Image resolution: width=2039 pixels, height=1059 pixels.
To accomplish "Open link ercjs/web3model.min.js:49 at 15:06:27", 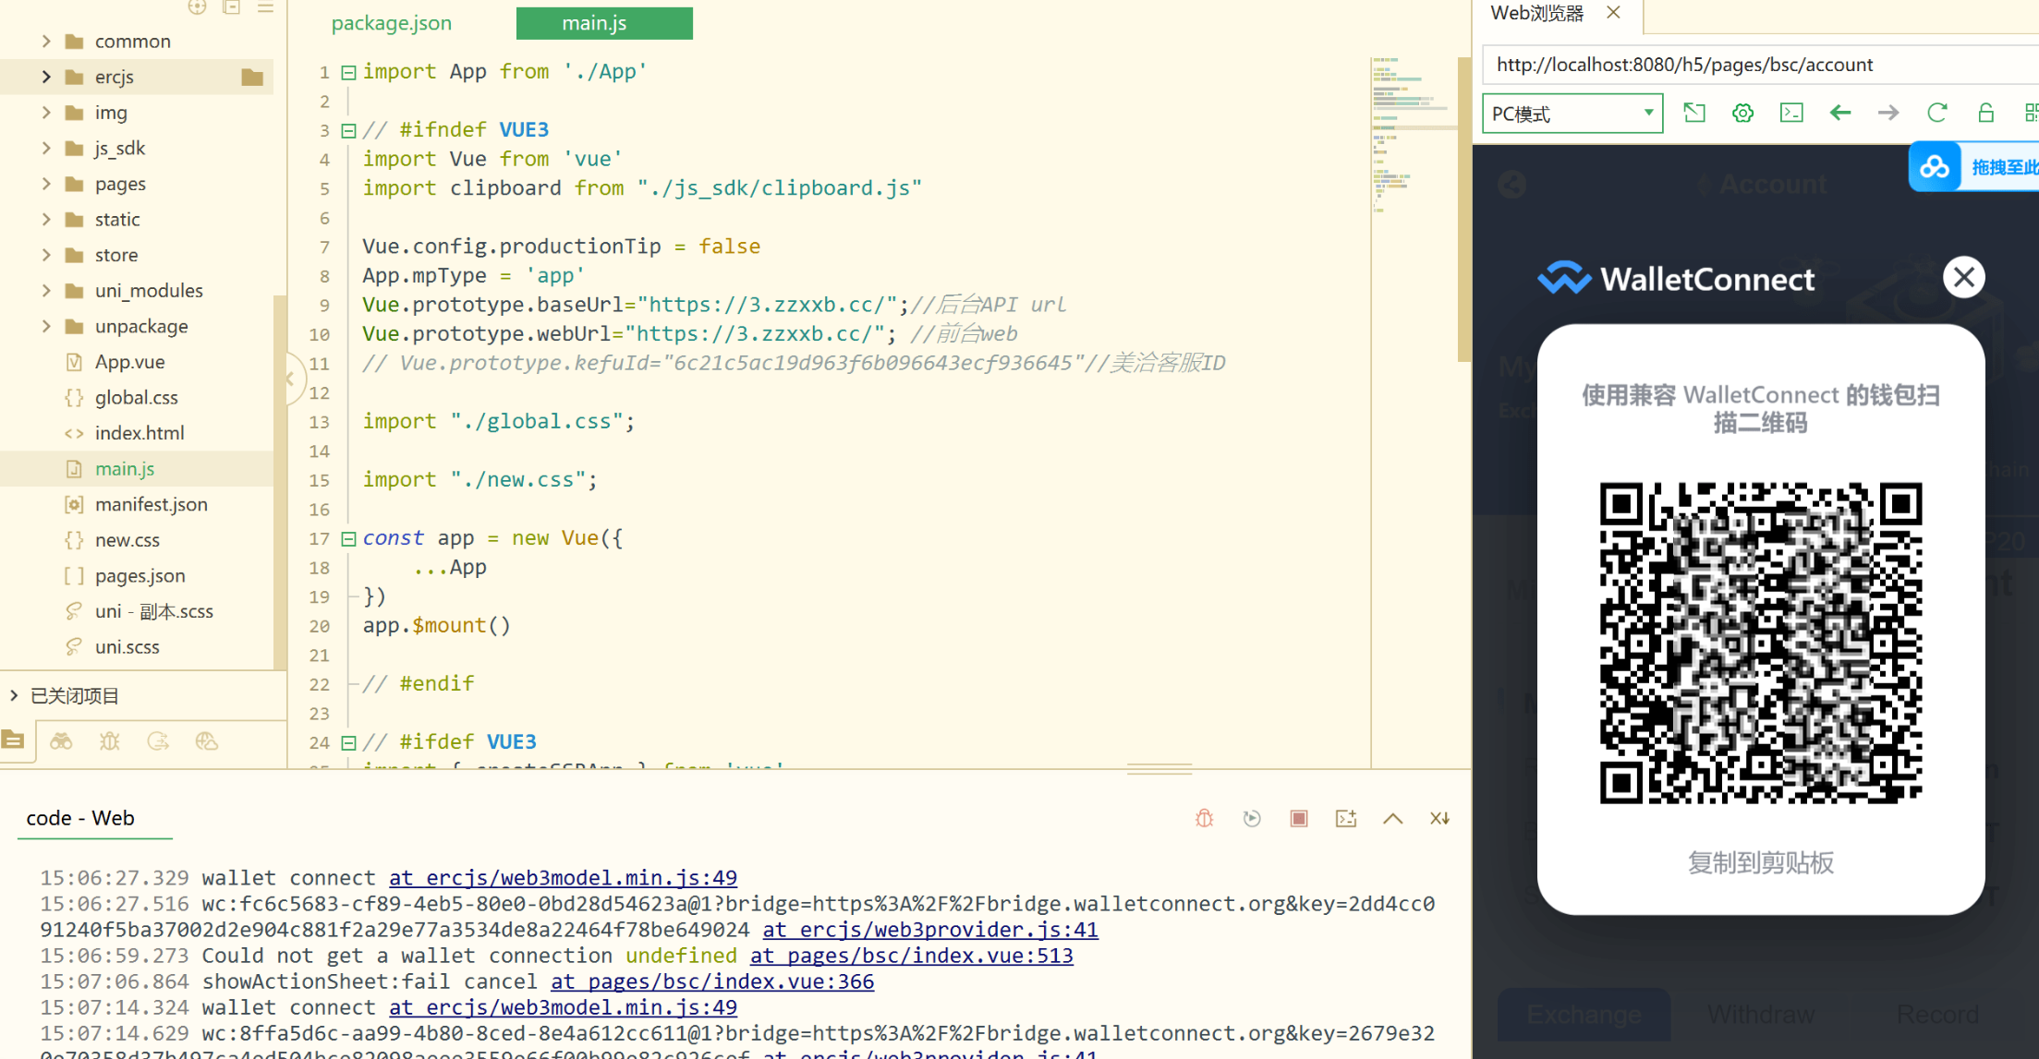I will point(563,877).
